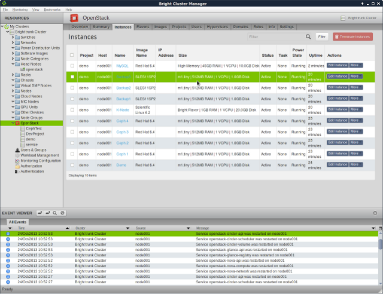The height and width of the screenshot is (294, 383).
Task: Click the Bright trunk Cluster header icon
Action: (343, 18)
